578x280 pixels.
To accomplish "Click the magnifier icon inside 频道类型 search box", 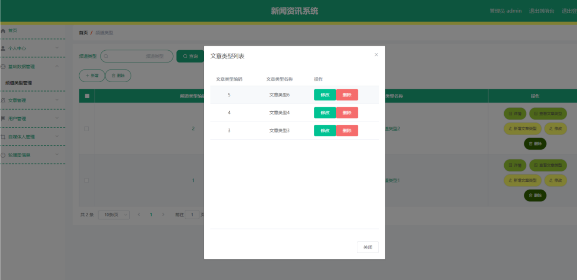I will [105, 56].
